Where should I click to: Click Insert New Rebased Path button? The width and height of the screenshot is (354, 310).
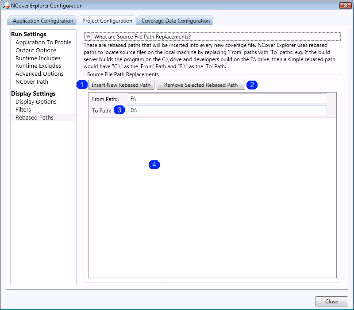click(x=121, y=85)
